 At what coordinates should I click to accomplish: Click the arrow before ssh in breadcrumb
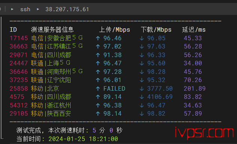tap(12, 9)
